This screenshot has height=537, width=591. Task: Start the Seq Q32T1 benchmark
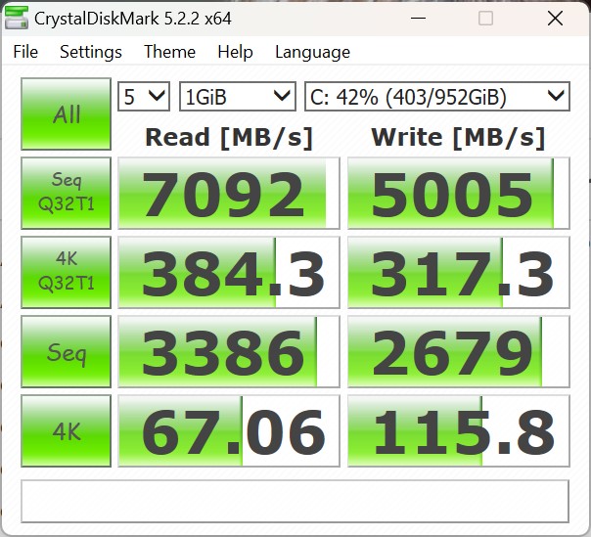(x=66, y=193)
